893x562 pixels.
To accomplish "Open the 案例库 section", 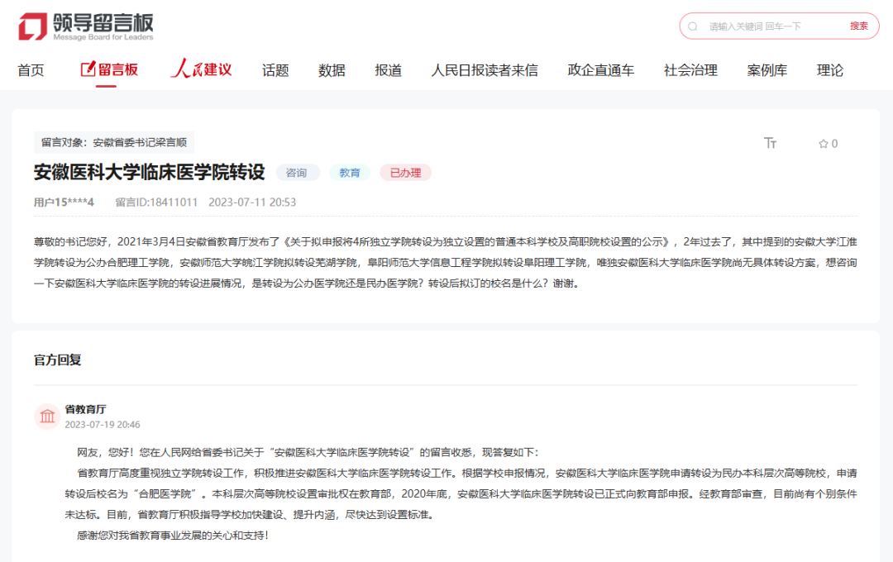I will [x=767, y=70].
